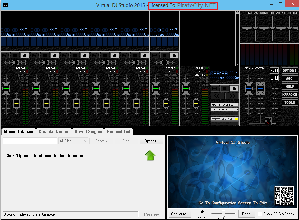Click the database Options... button

click(151, 141)
